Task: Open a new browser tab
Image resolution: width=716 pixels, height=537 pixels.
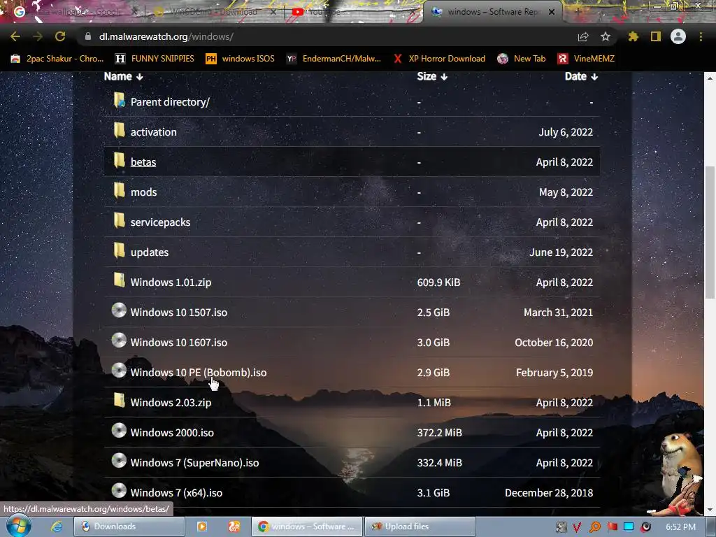Action: (x=577, y=12)
